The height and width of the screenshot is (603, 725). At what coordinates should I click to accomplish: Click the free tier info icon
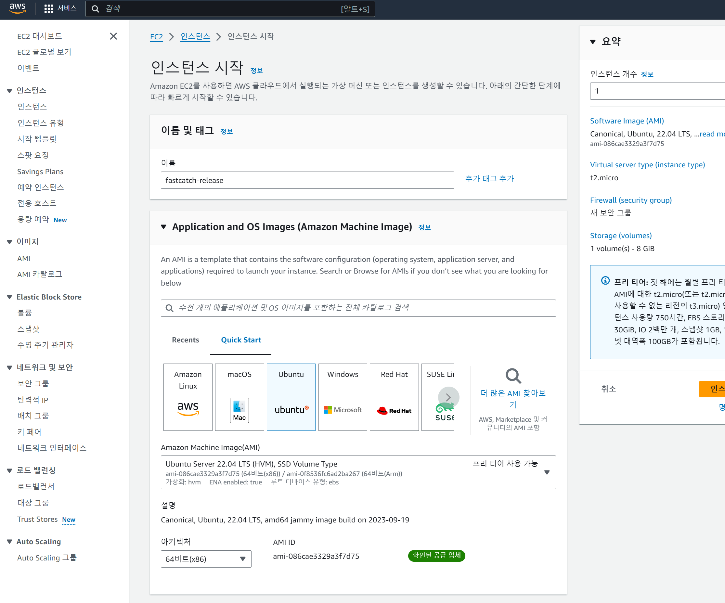(x=605, y=281)
